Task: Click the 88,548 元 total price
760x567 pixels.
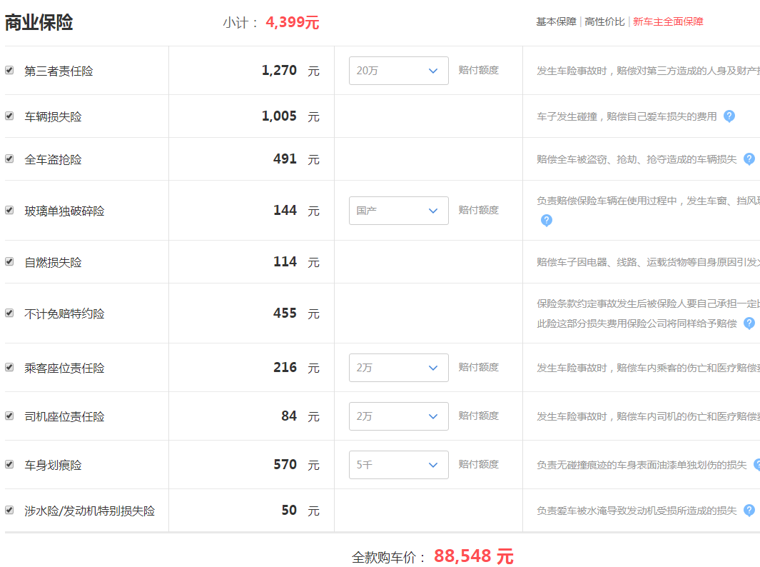Action: [474, 556]
